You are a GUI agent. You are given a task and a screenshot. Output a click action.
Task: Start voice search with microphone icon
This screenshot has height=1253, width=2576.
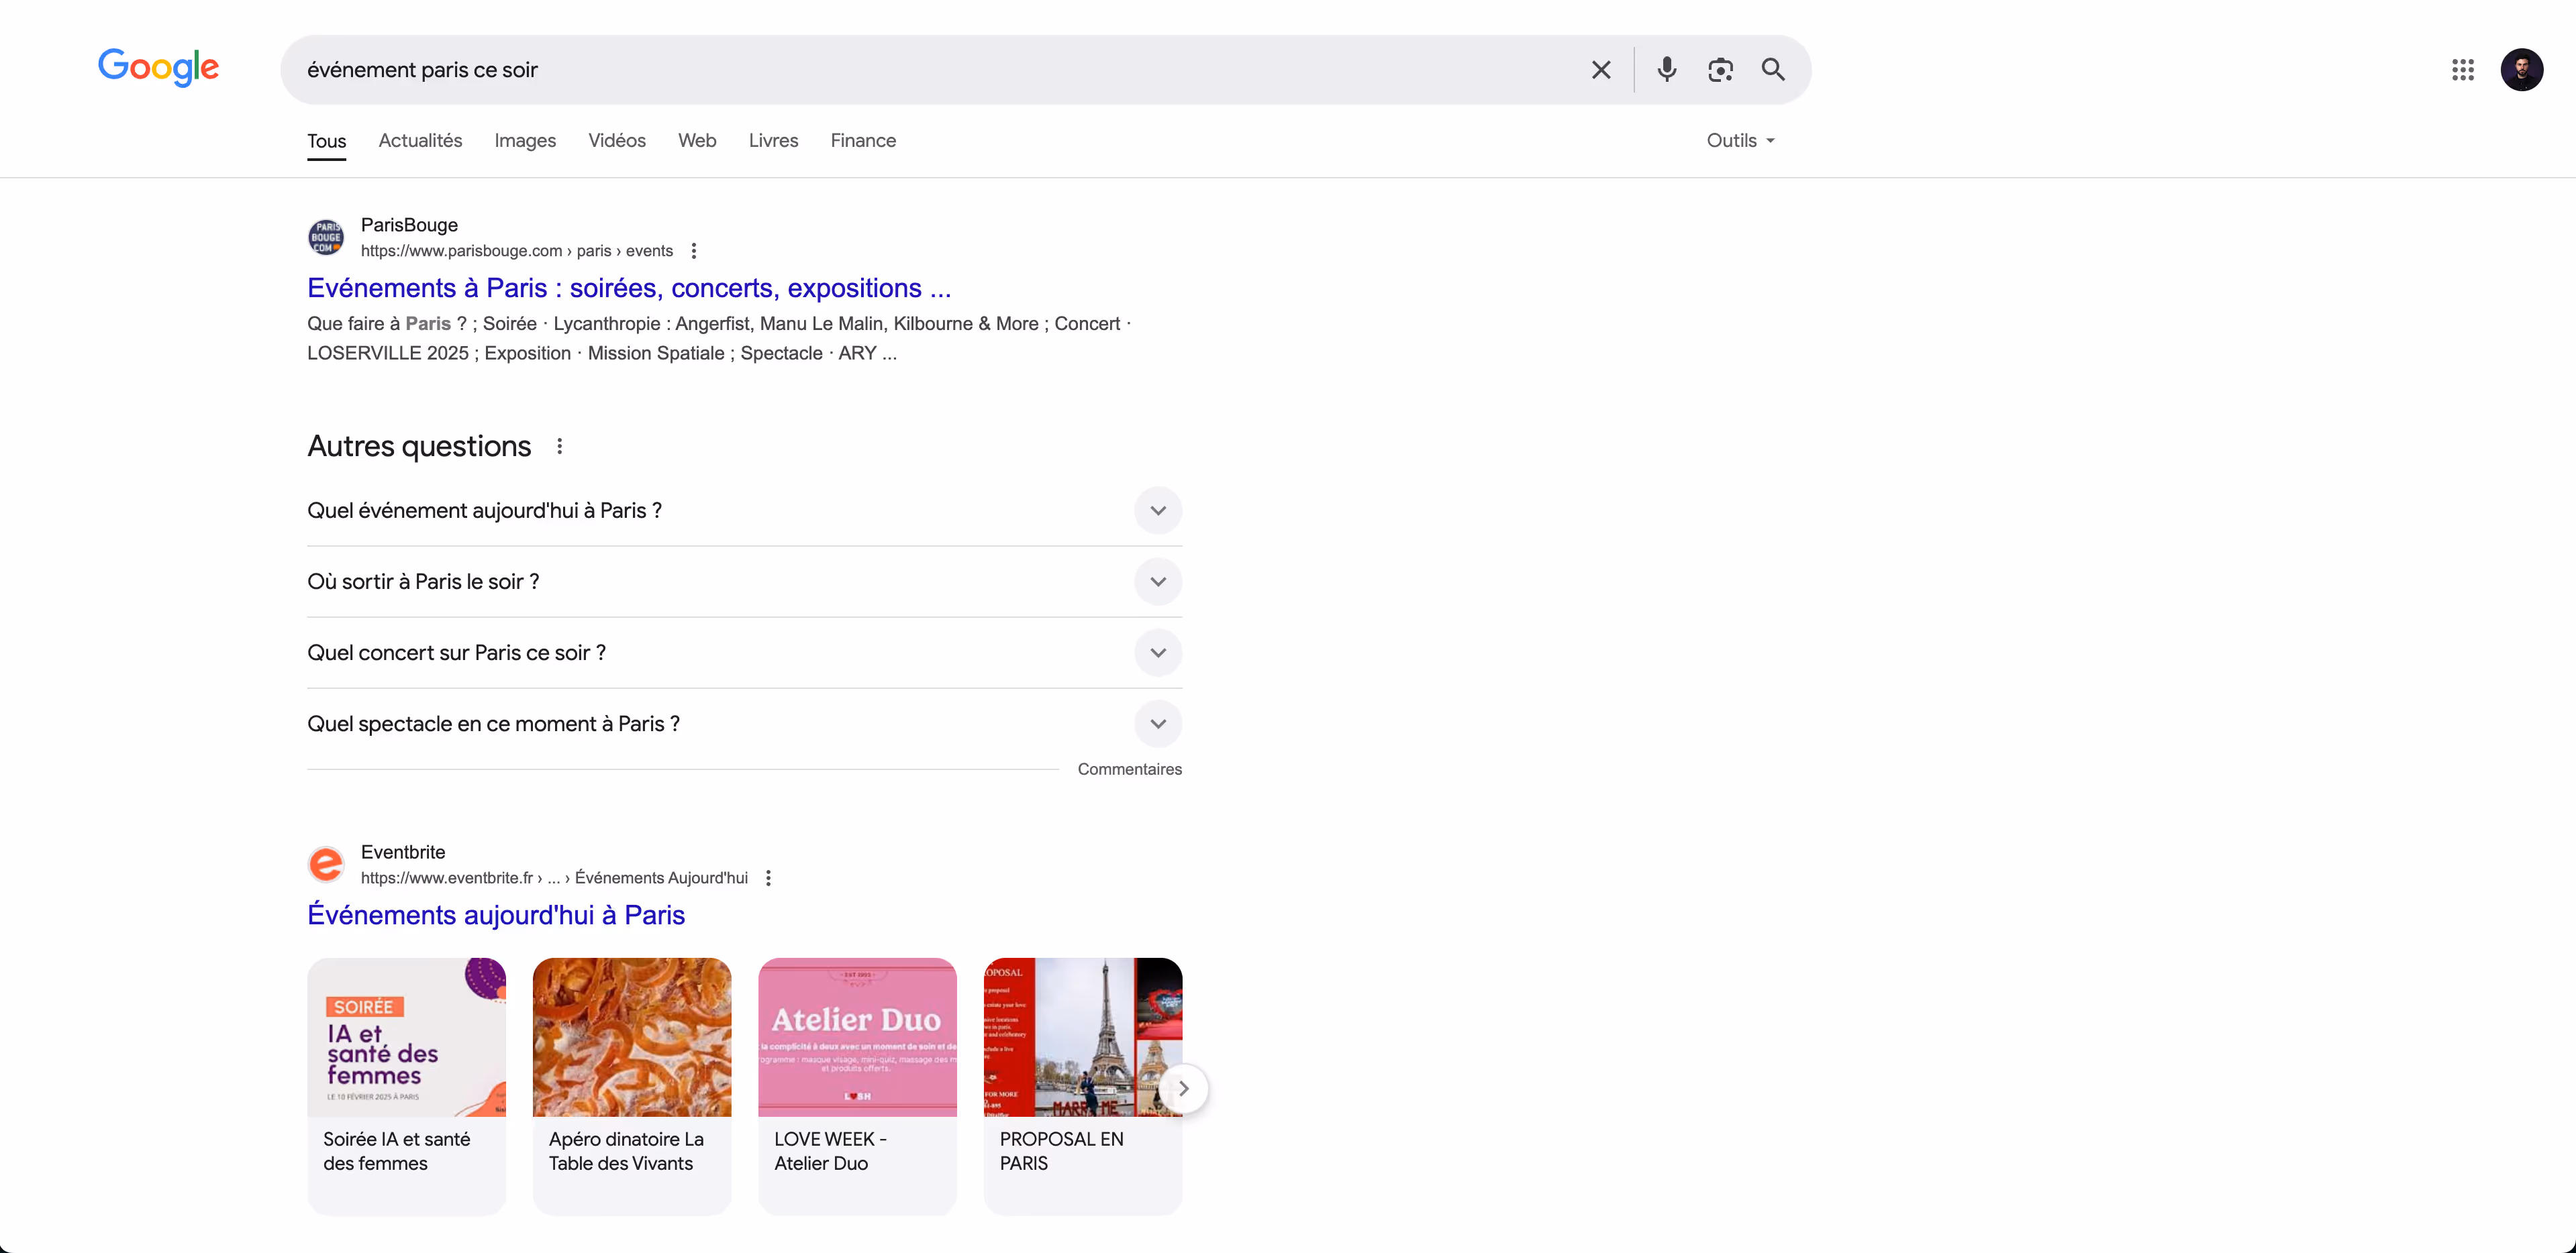tap(1666, 70)
